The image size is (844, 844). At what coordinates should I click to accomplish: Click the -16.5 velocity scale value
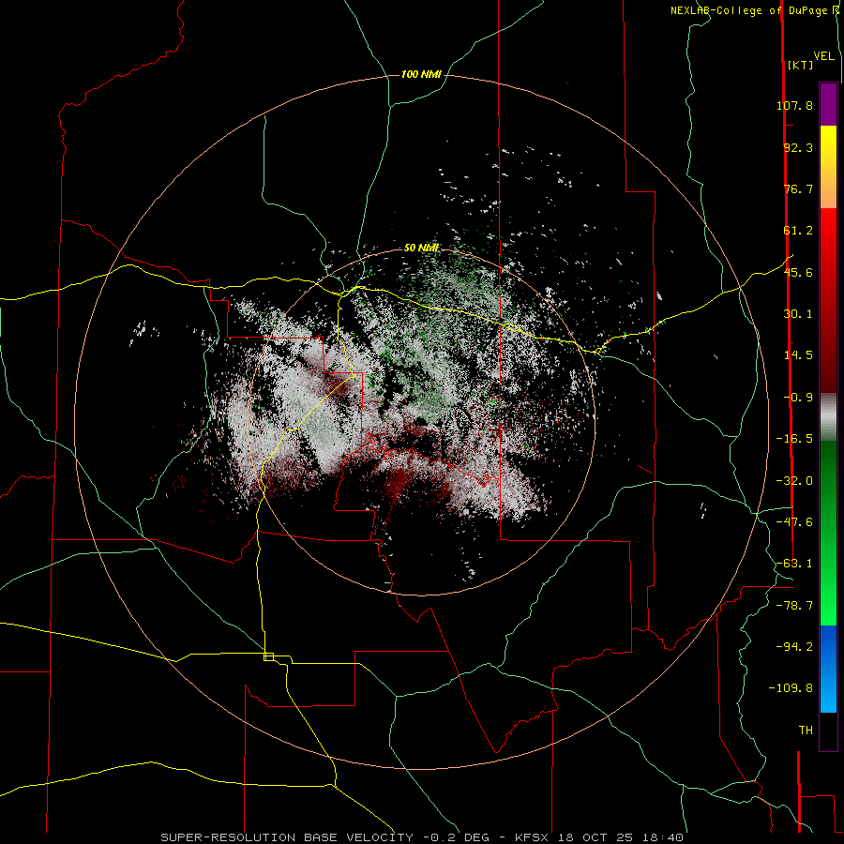(794, 439)
